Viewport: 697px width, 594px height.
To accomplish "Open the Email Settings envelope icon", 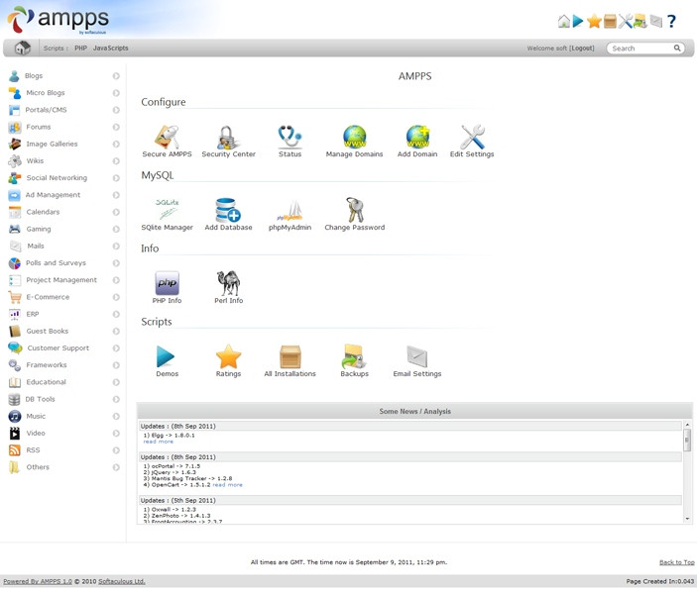I will pos(417,356).
